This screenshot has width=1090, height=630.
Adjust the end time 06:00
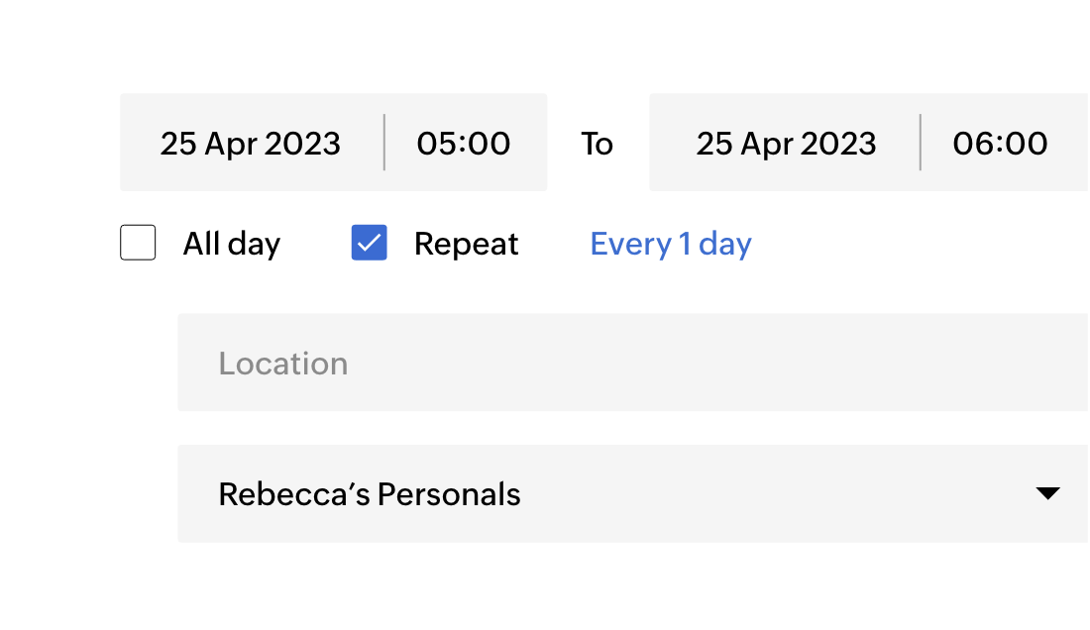[1001, 143]
